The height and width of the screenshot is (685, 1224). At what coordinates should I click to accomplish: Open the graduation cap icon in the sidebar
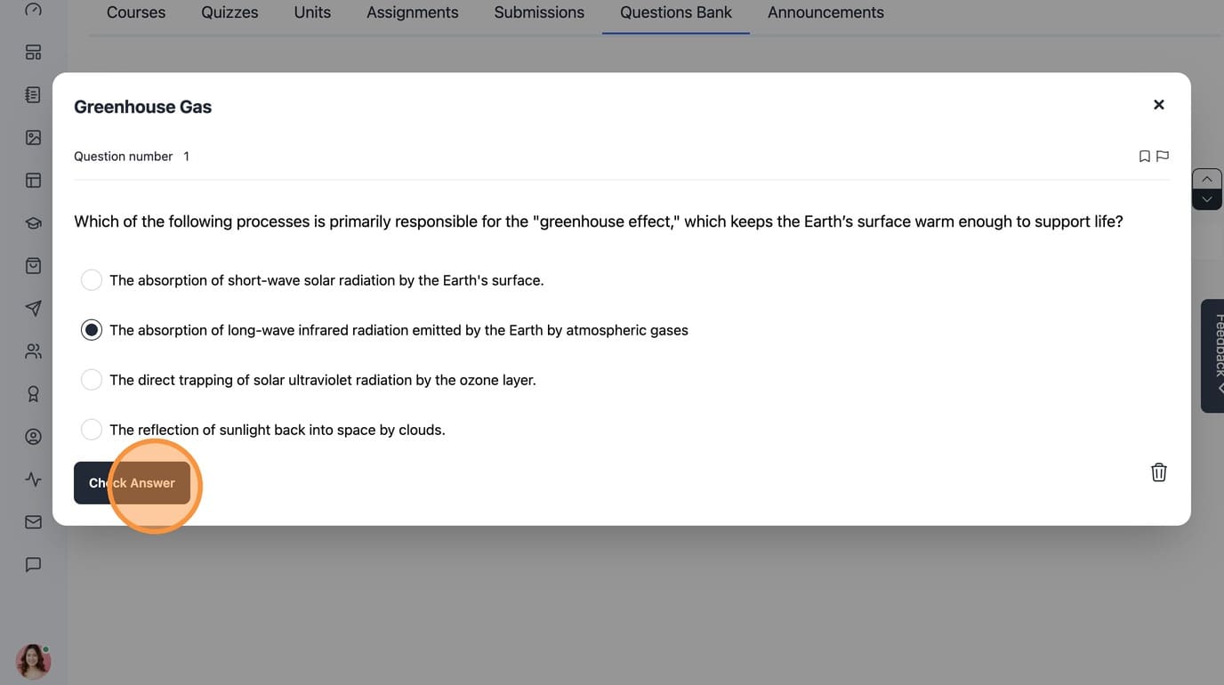[x=33, y=223]
